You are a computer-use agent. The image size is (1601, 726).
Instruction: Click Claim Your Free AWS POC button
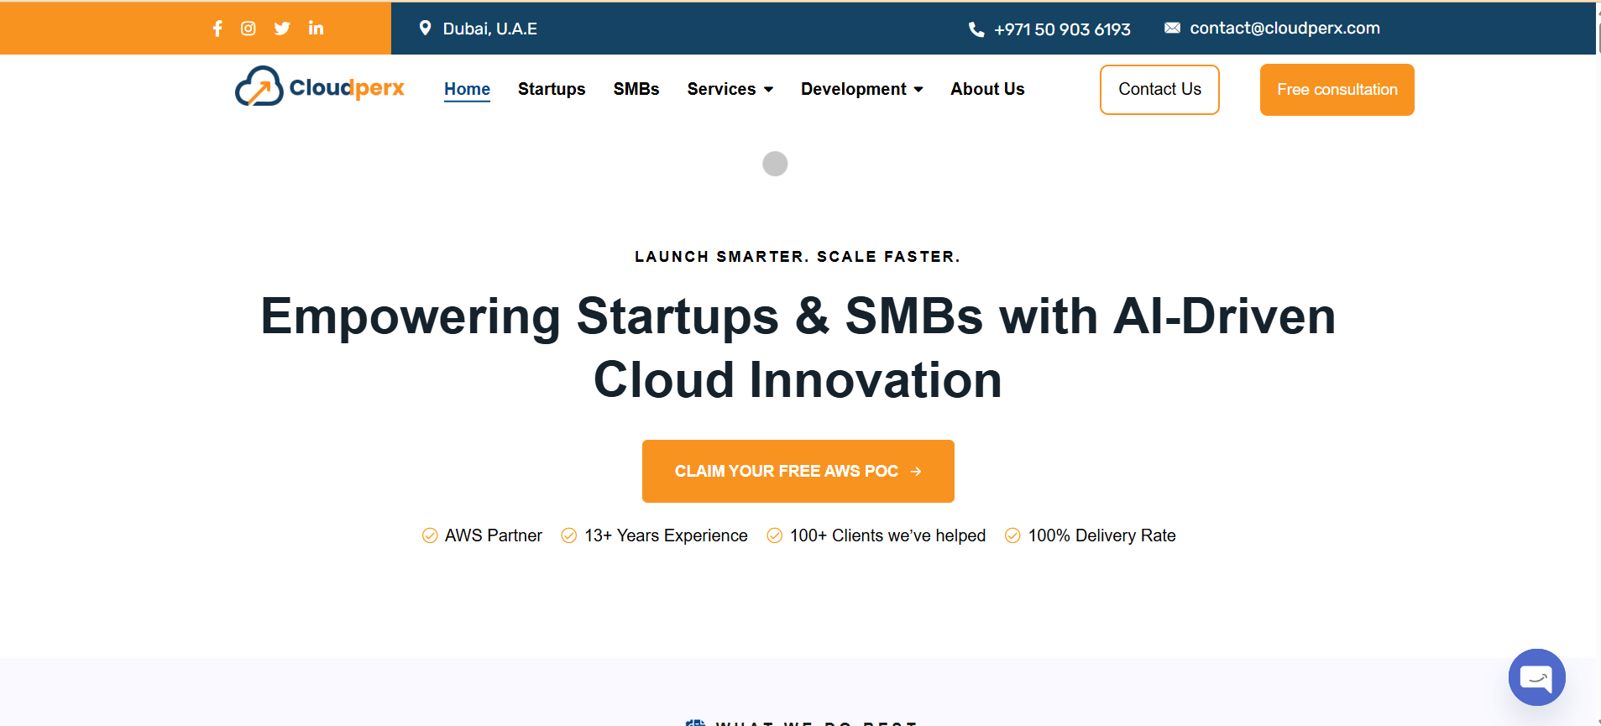click(x=798, y=471)
